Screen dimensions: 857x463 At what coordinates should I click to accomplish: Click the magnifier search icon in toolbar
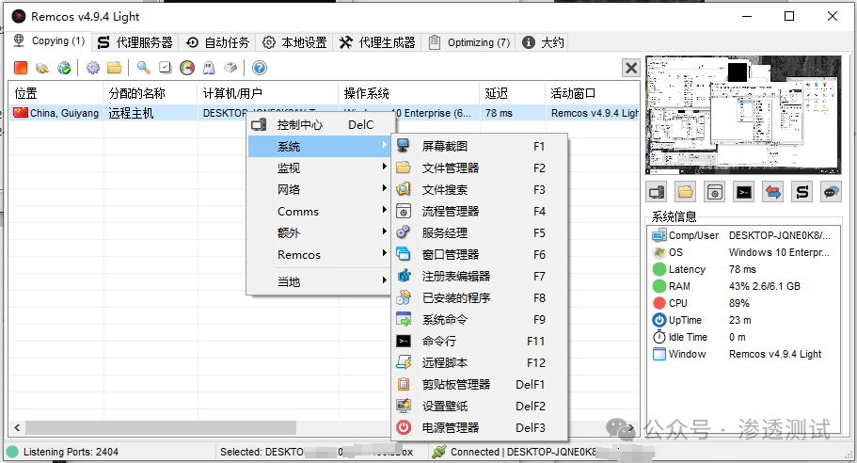pyautogui.click(x=143, y=68)
